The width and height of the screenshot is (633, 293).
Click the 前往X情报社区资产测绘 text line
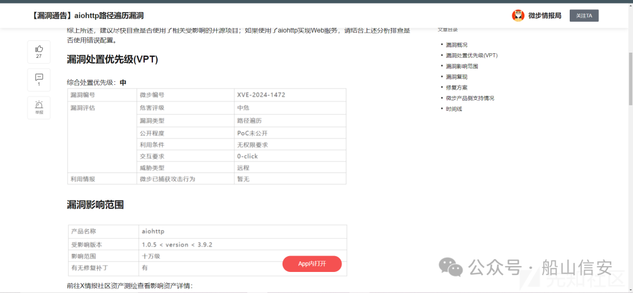130,286
